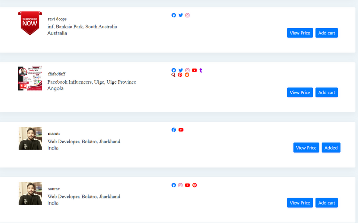Open maruti's YouTube icon

tap(181, 130)
